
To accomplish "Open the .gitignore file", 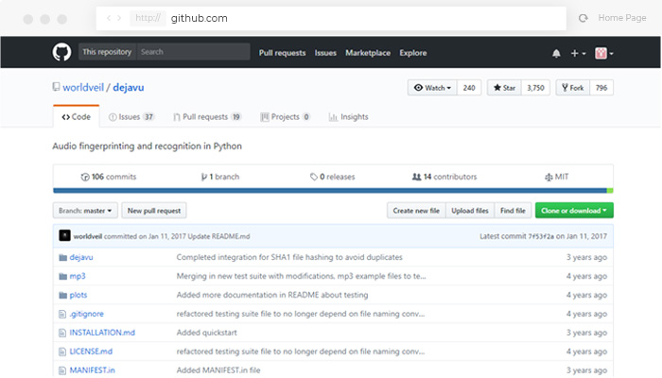I will [x=87, y=314].
